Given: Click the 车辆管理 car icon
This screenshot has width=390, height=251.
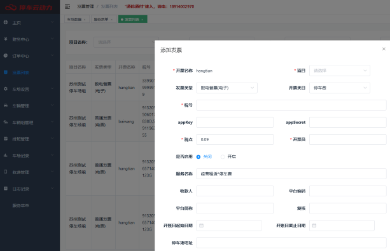Looking at the screenshot, I should [x=6, y=105].
